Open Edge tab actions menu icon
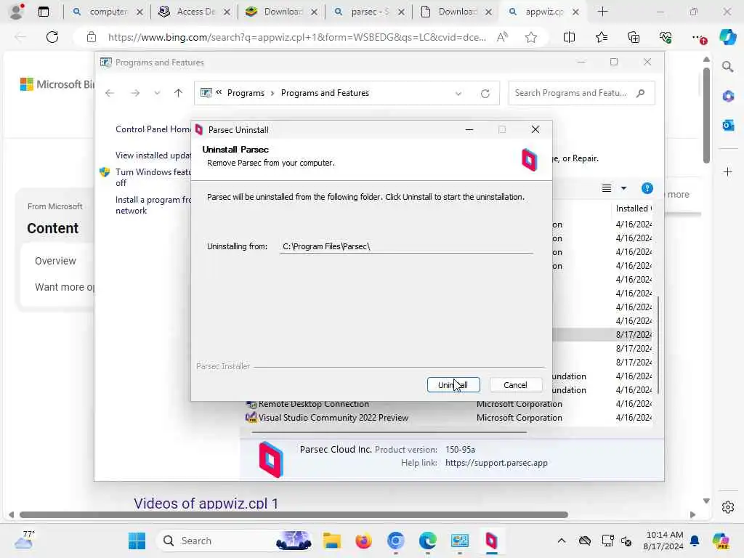This screenshot has height=558, width=744. [44, 12]
